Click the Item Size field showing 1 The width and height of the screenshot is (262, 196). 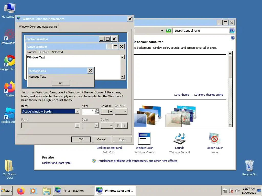(x=89, y=111)
